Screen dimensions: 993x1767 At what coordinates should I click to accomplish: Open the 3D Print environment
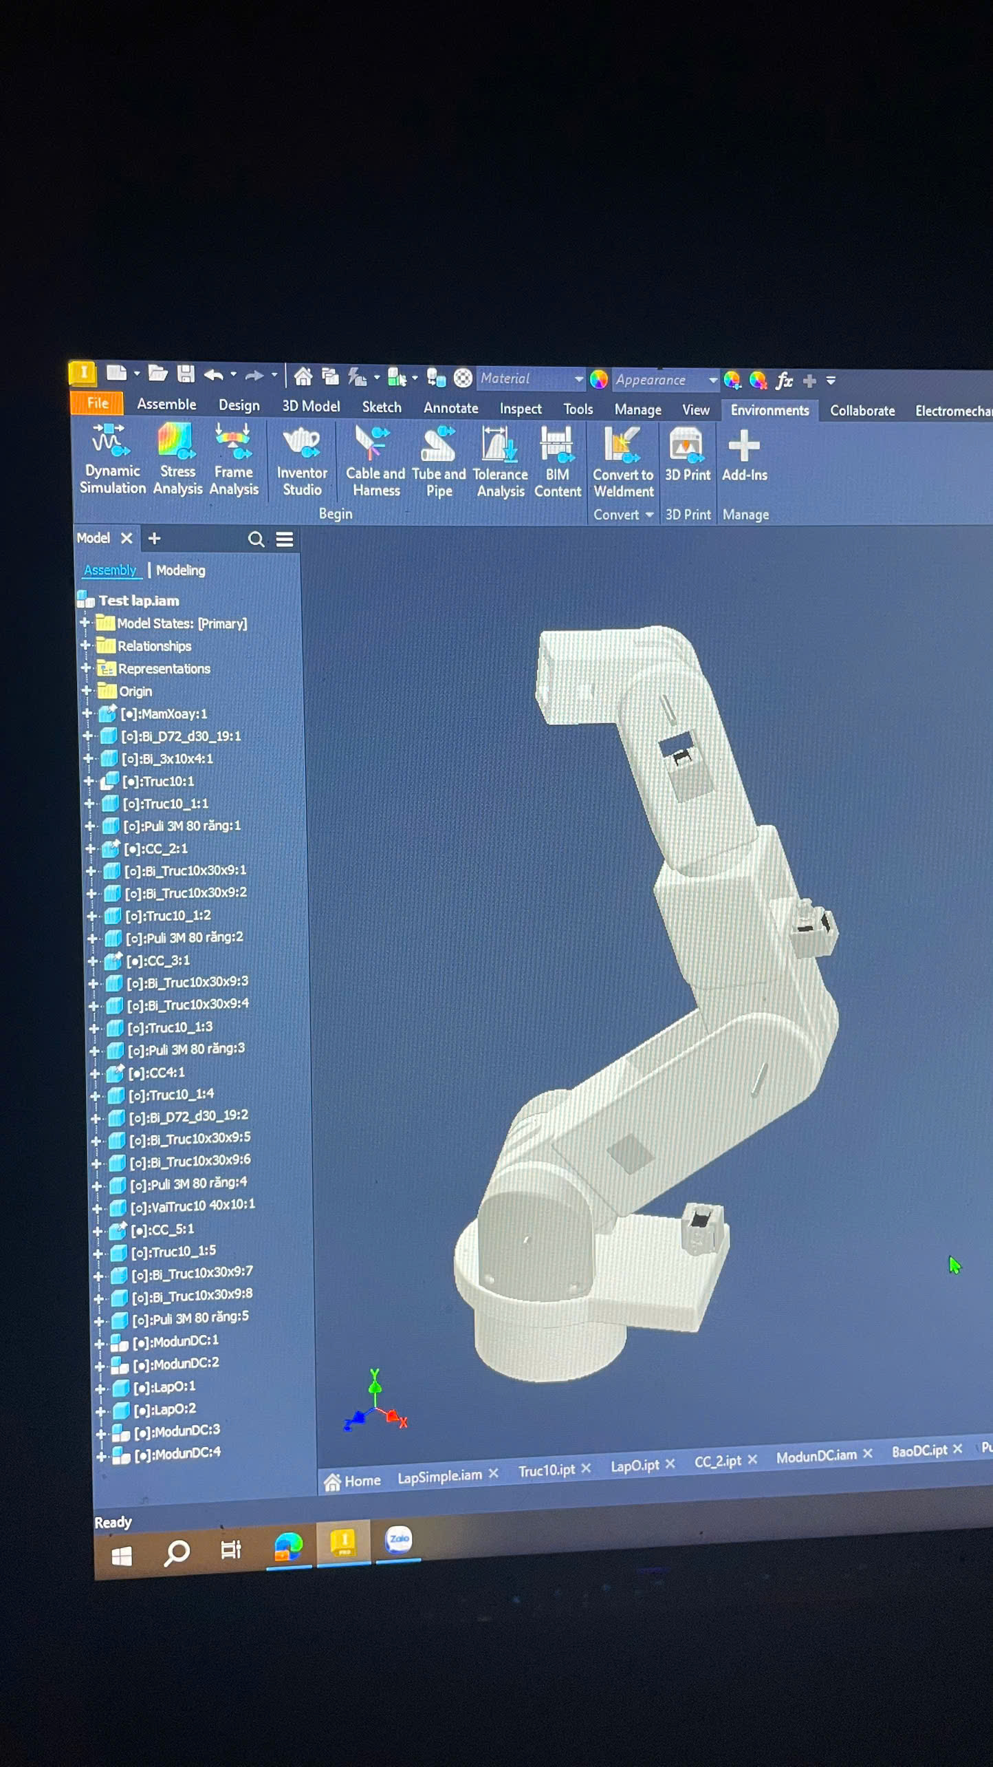click(687, 454)
